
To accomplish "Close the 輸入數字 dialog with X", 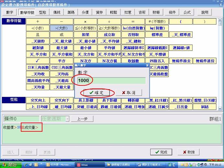I will coord(147,66).
